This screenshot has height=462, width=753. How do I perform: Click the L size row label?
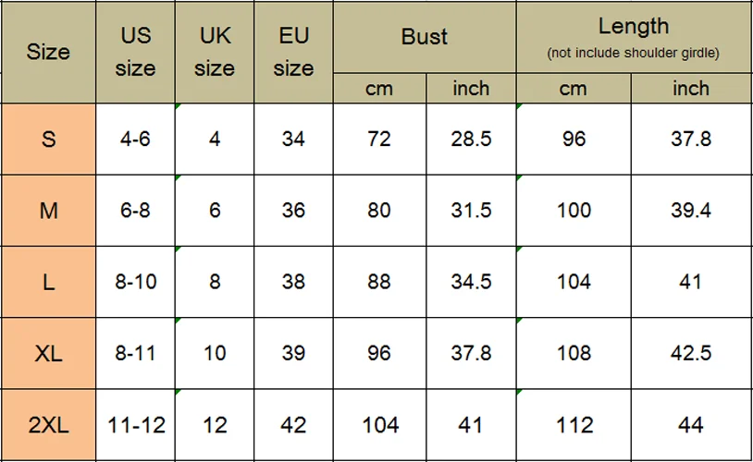click(x=48, y=282)
